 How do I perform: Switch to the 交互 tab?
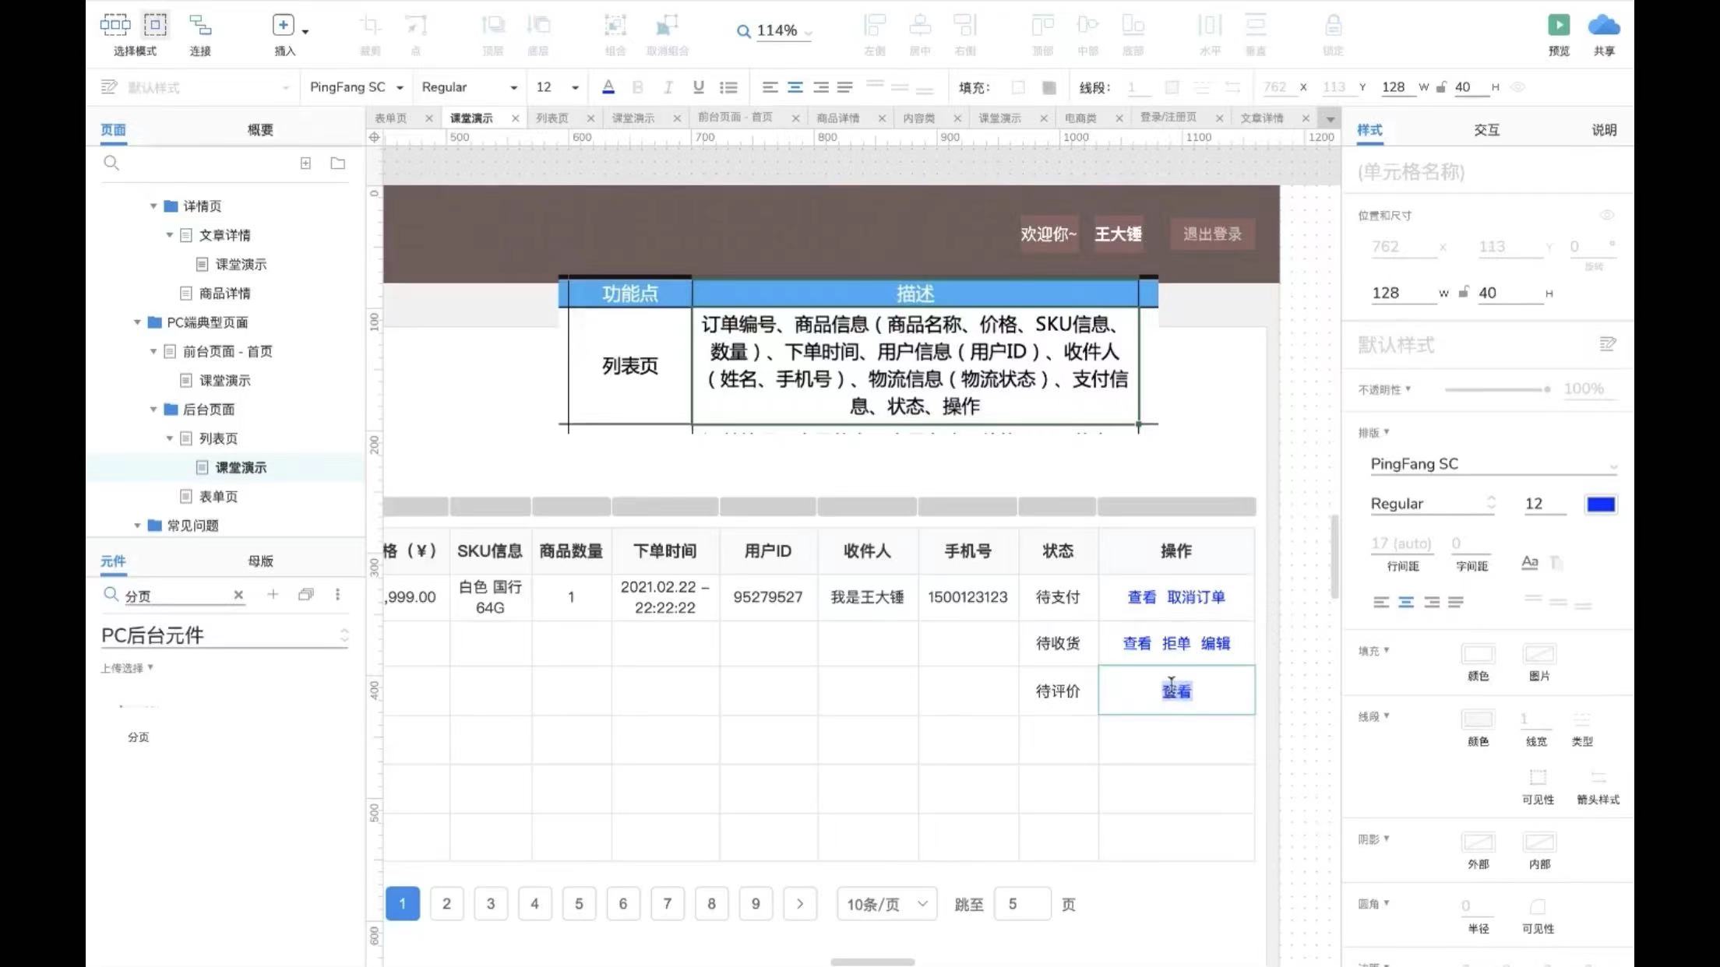point(1486,130)
